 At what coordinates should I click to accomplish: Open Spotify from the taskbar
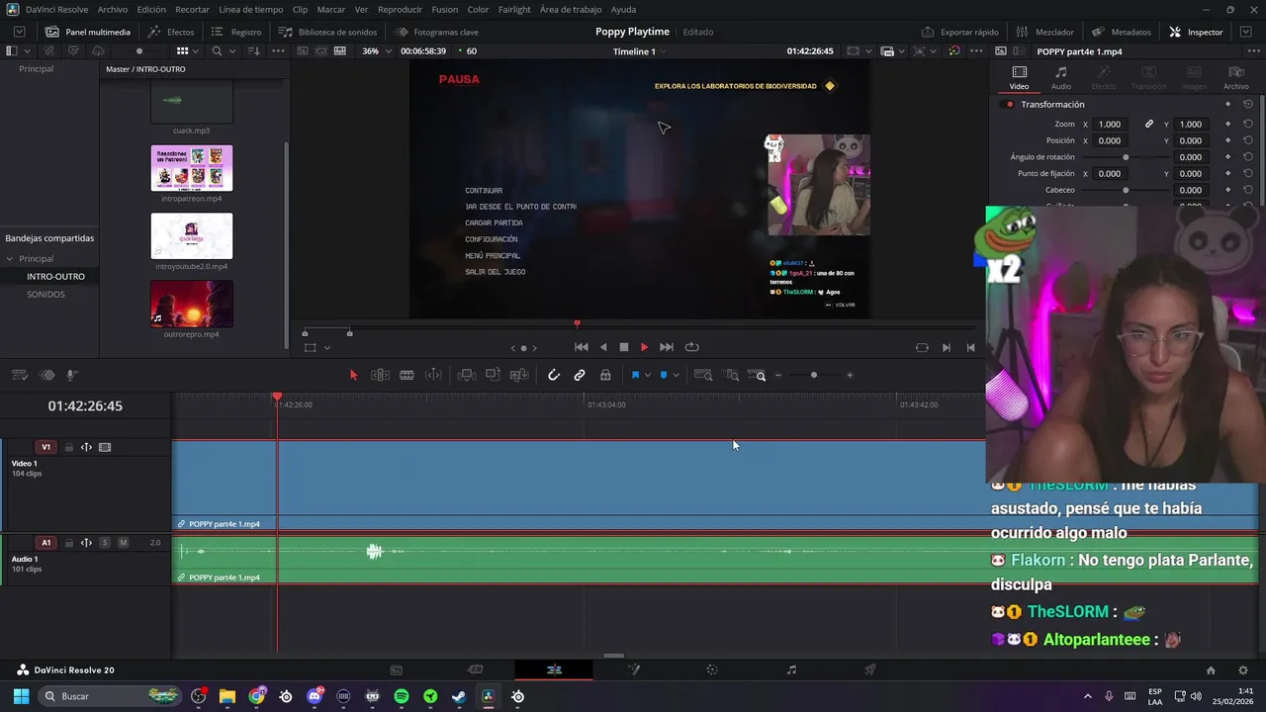pos(401,696)
